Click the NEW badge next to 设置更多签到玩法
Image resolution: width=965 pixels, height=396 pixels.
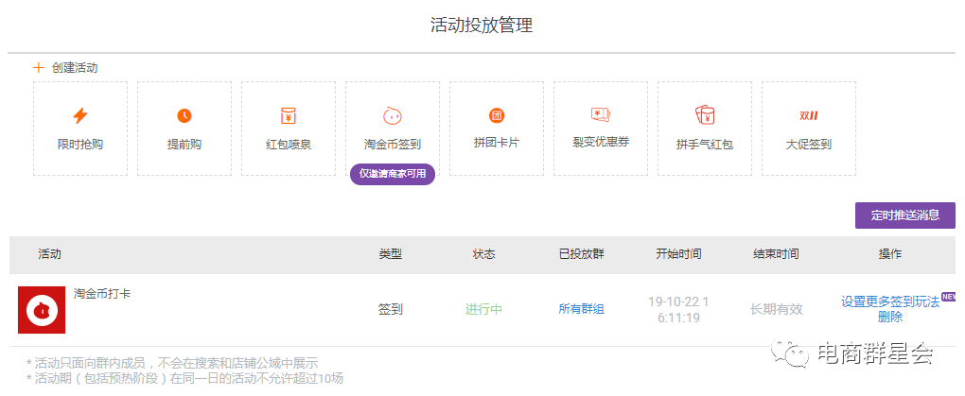(948, 296)
